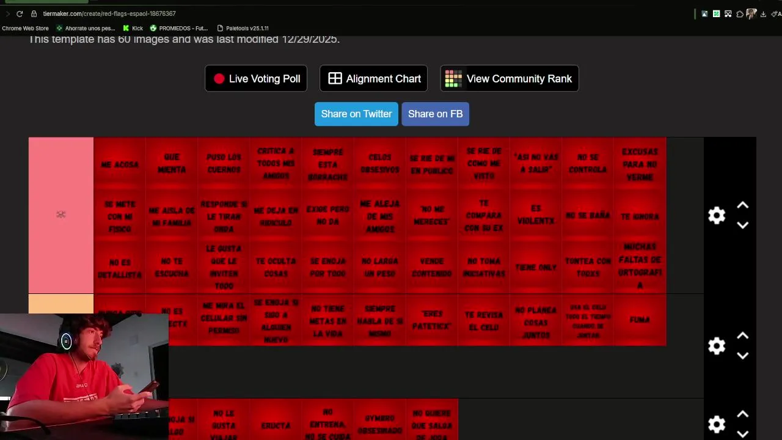Open the Alignment Chart
This screenshot has width=782, height=440.
pyautogui.click(x=373, y=78)
